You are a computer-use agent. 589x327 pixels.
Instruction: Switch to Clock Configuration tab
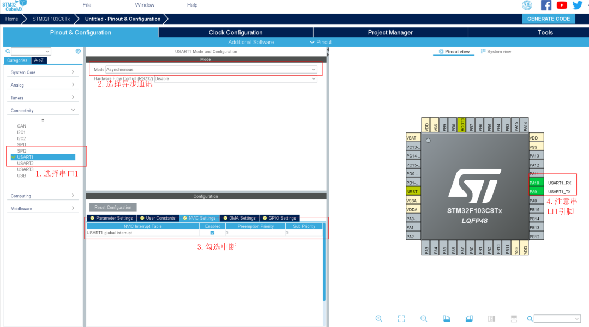coord(236,32)
